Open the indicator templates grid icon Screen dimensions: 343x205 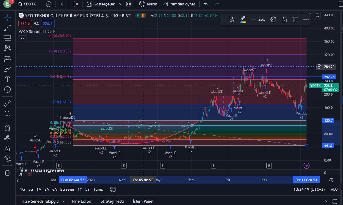129,4
